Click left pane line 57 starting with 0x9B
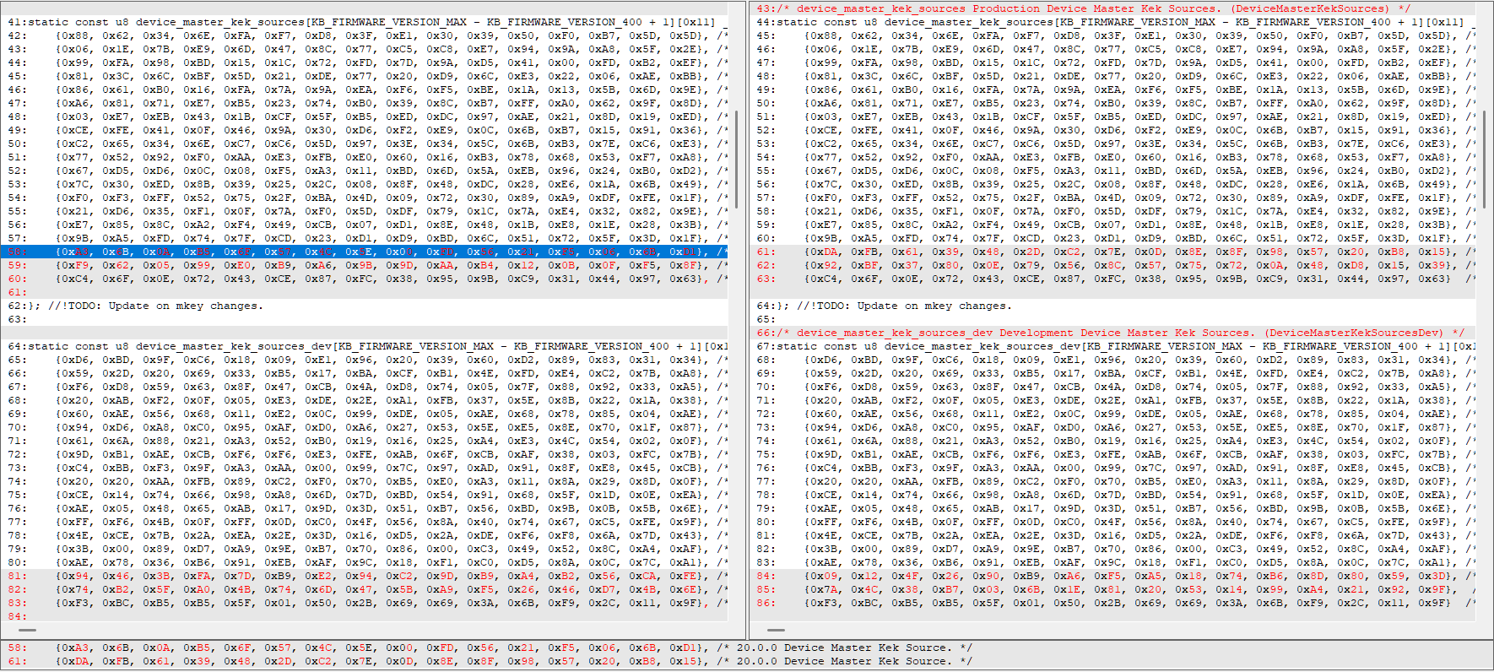The height and width of the screenshot is (672, 1494). tap(364, 238)
